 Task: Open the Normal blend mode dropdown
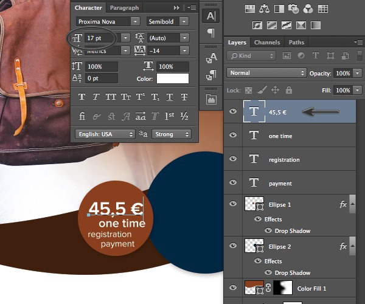pos(266,73)
